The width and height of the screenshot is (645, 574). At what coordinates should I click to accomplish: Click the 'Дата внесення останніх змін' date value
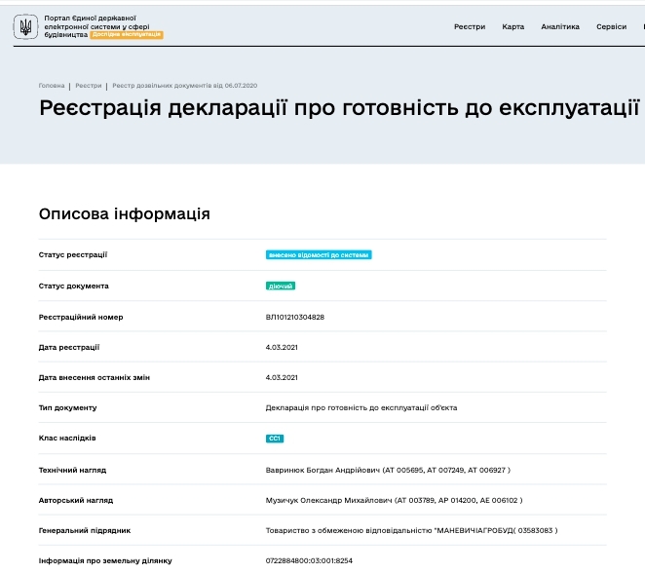(282, 378)
